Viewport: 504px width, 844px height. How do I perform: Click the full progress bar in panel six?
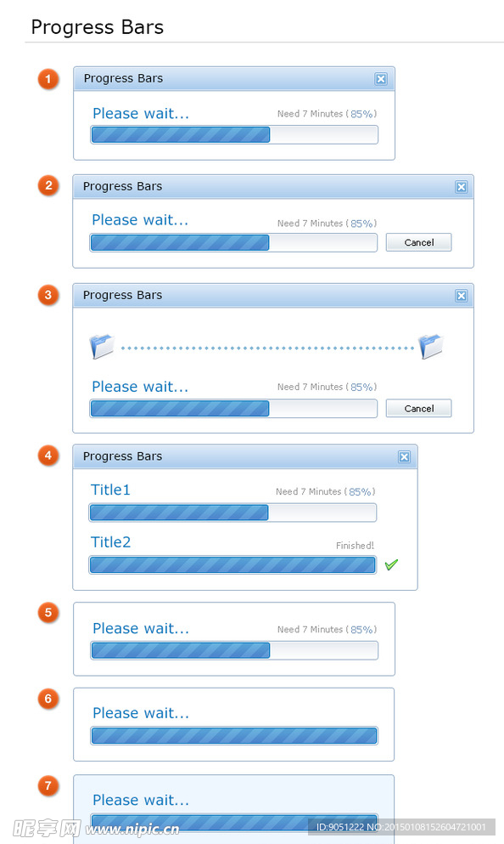(234, 735)
